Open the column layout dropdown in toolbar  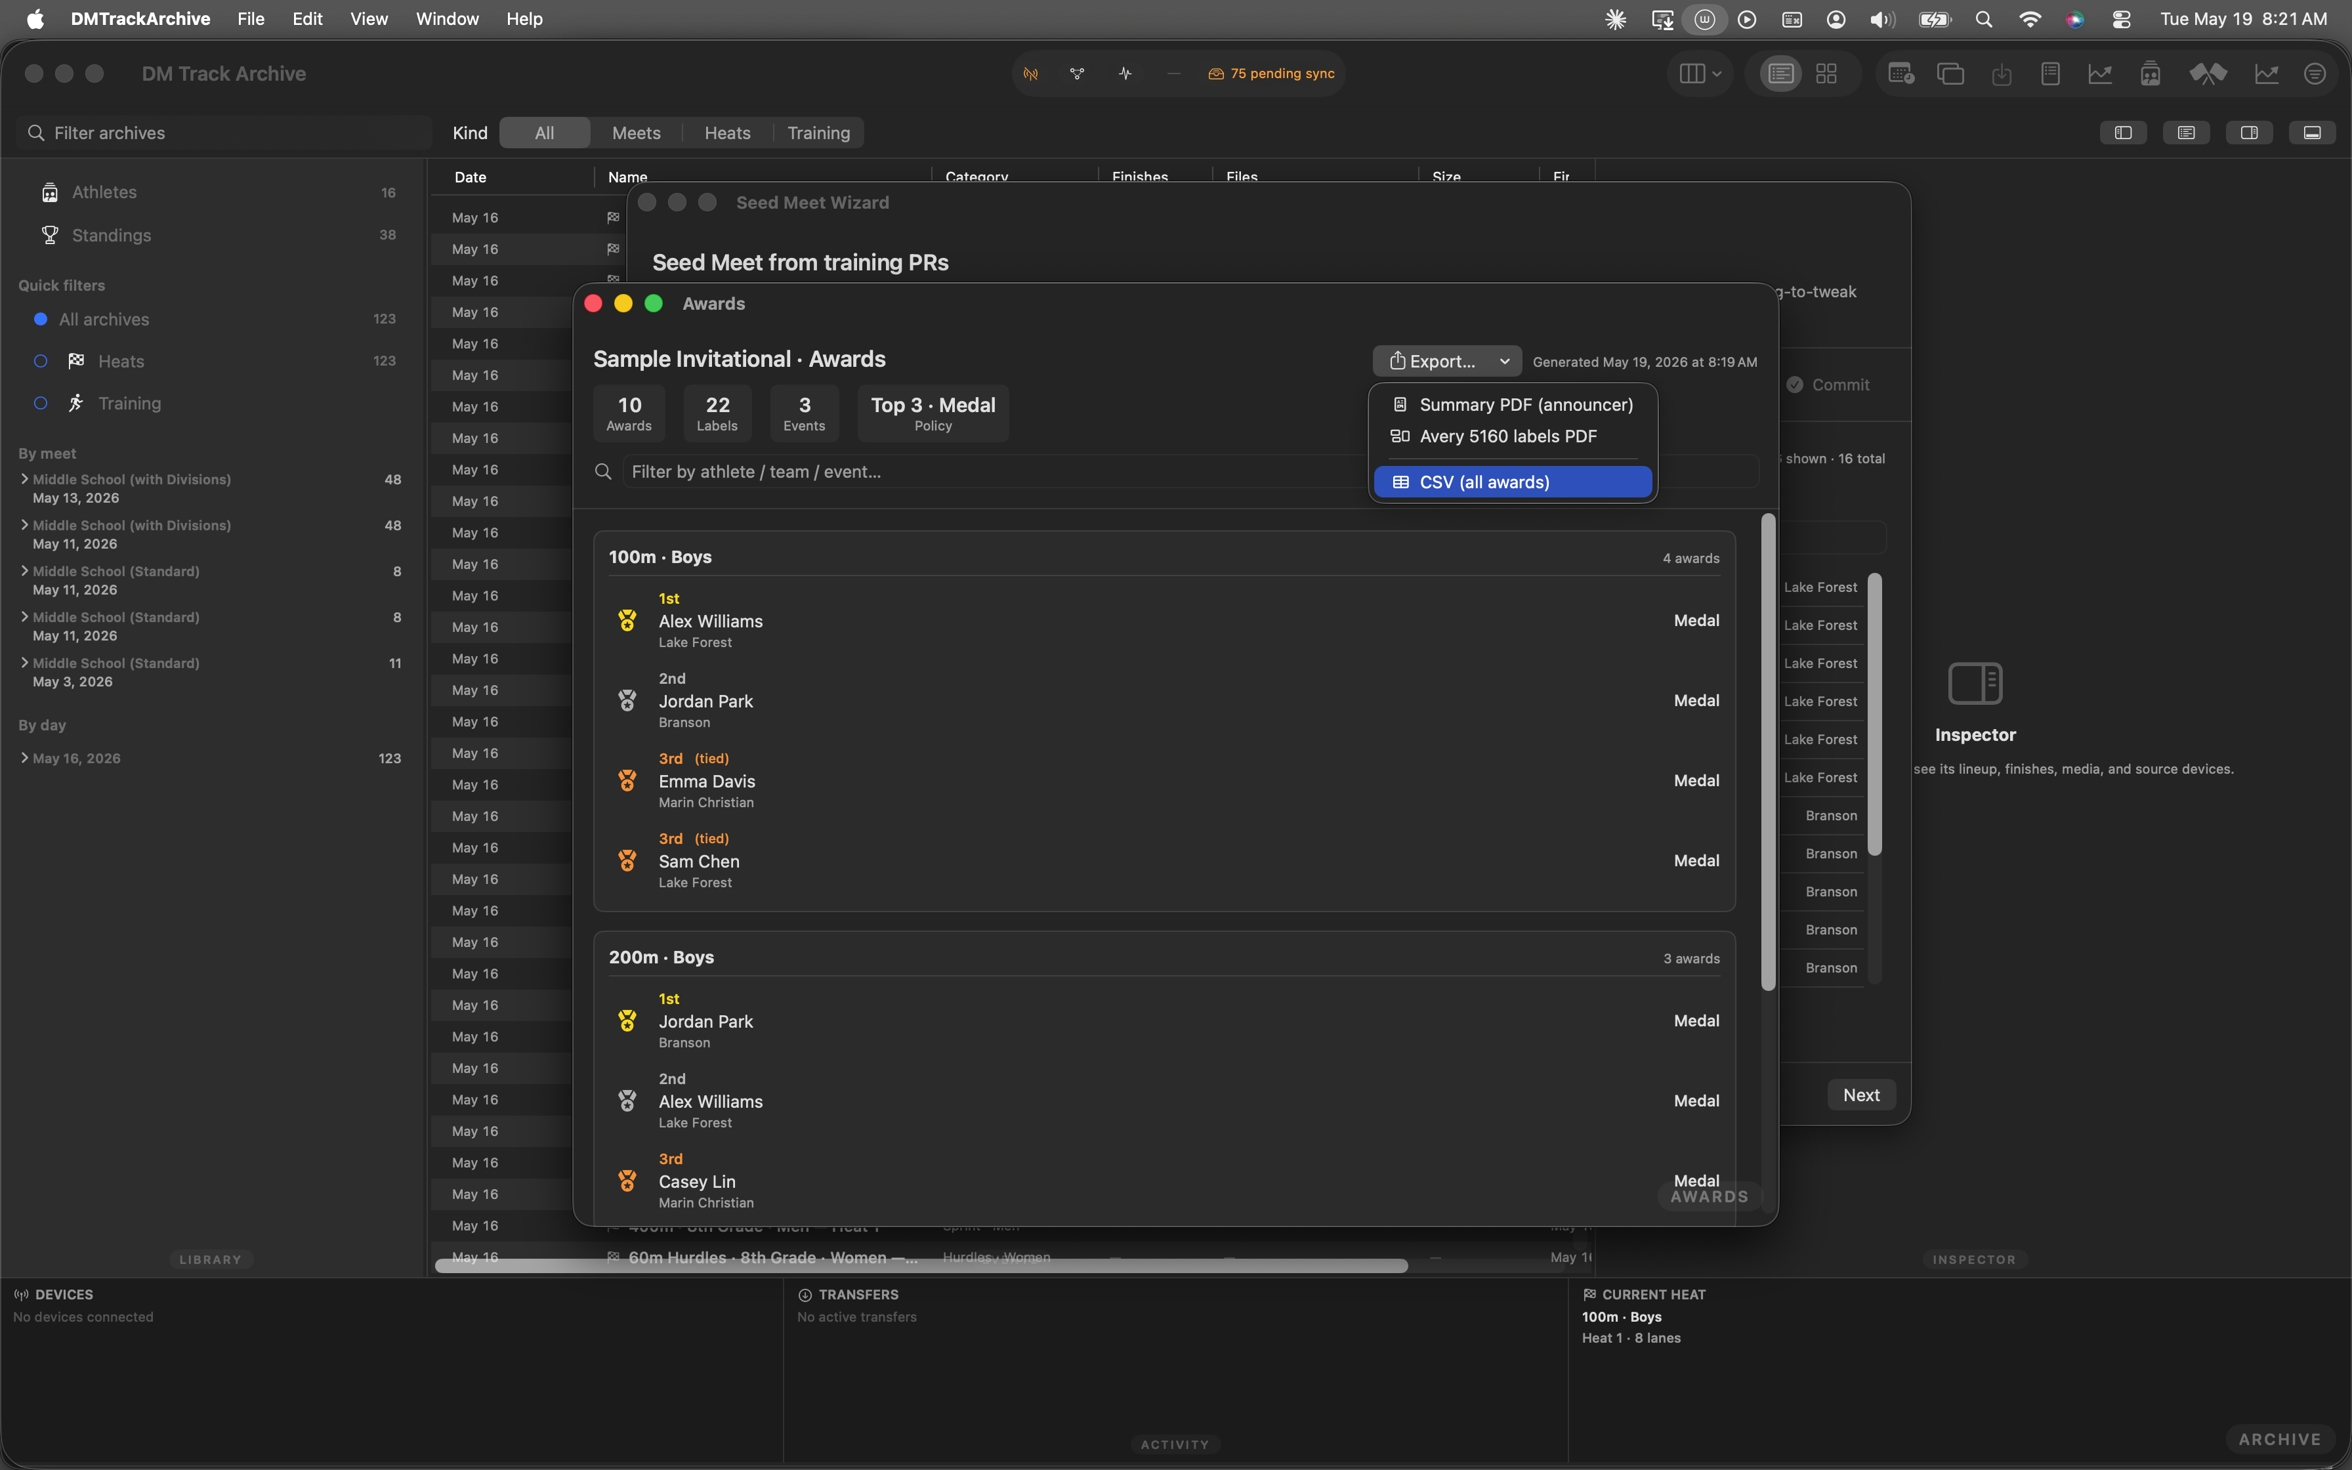[1700, 74]
